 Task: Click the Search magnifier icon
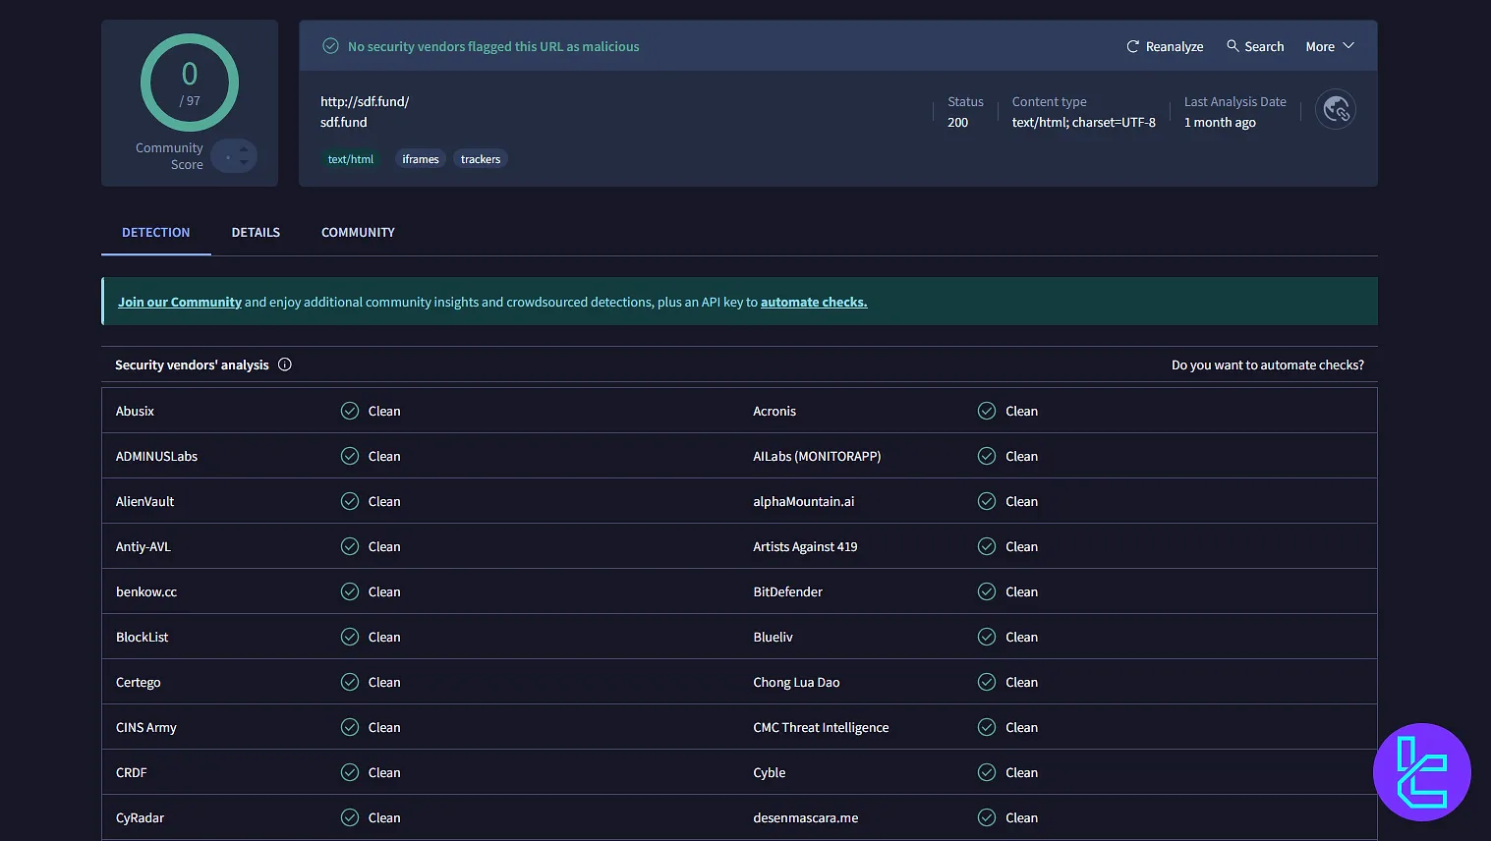(x=1232, y=46)
